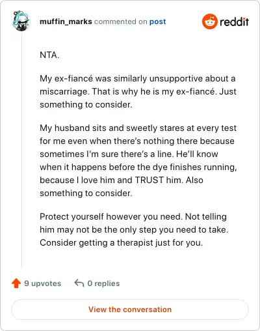This screenshot has height=331, width=260.
Task: Click the "Consider getting a therapist" sentence
Action: pos(122,243)
